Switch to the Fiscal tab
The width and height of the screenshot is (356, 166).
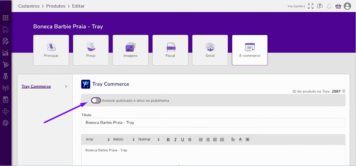(x=170, y=50)
